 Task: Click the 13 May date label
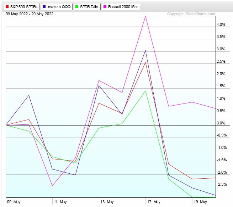[107, 202]
